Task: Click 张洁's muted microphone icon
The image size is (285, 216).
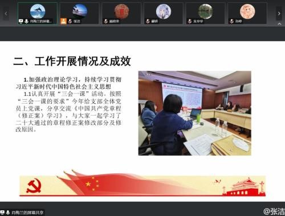Action: pos(70,21)
